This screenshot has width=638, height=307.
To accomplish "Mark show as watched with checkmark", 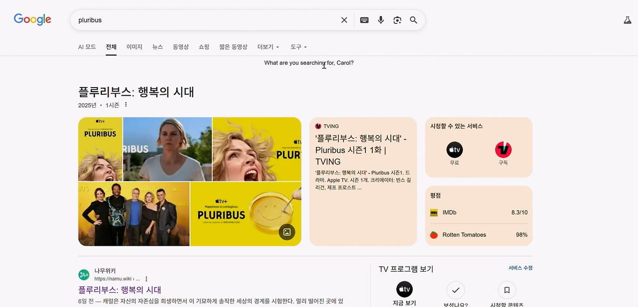I will click(x=456, y=290).
